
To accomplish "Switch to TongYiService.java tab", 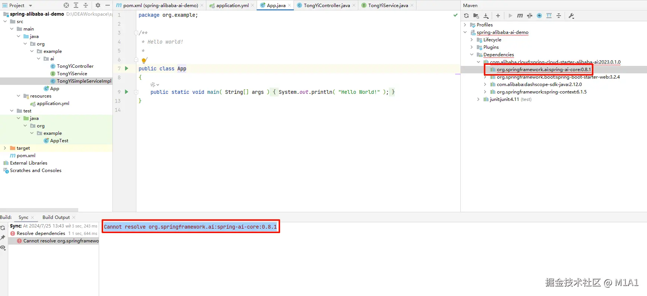I will (387, 5).
